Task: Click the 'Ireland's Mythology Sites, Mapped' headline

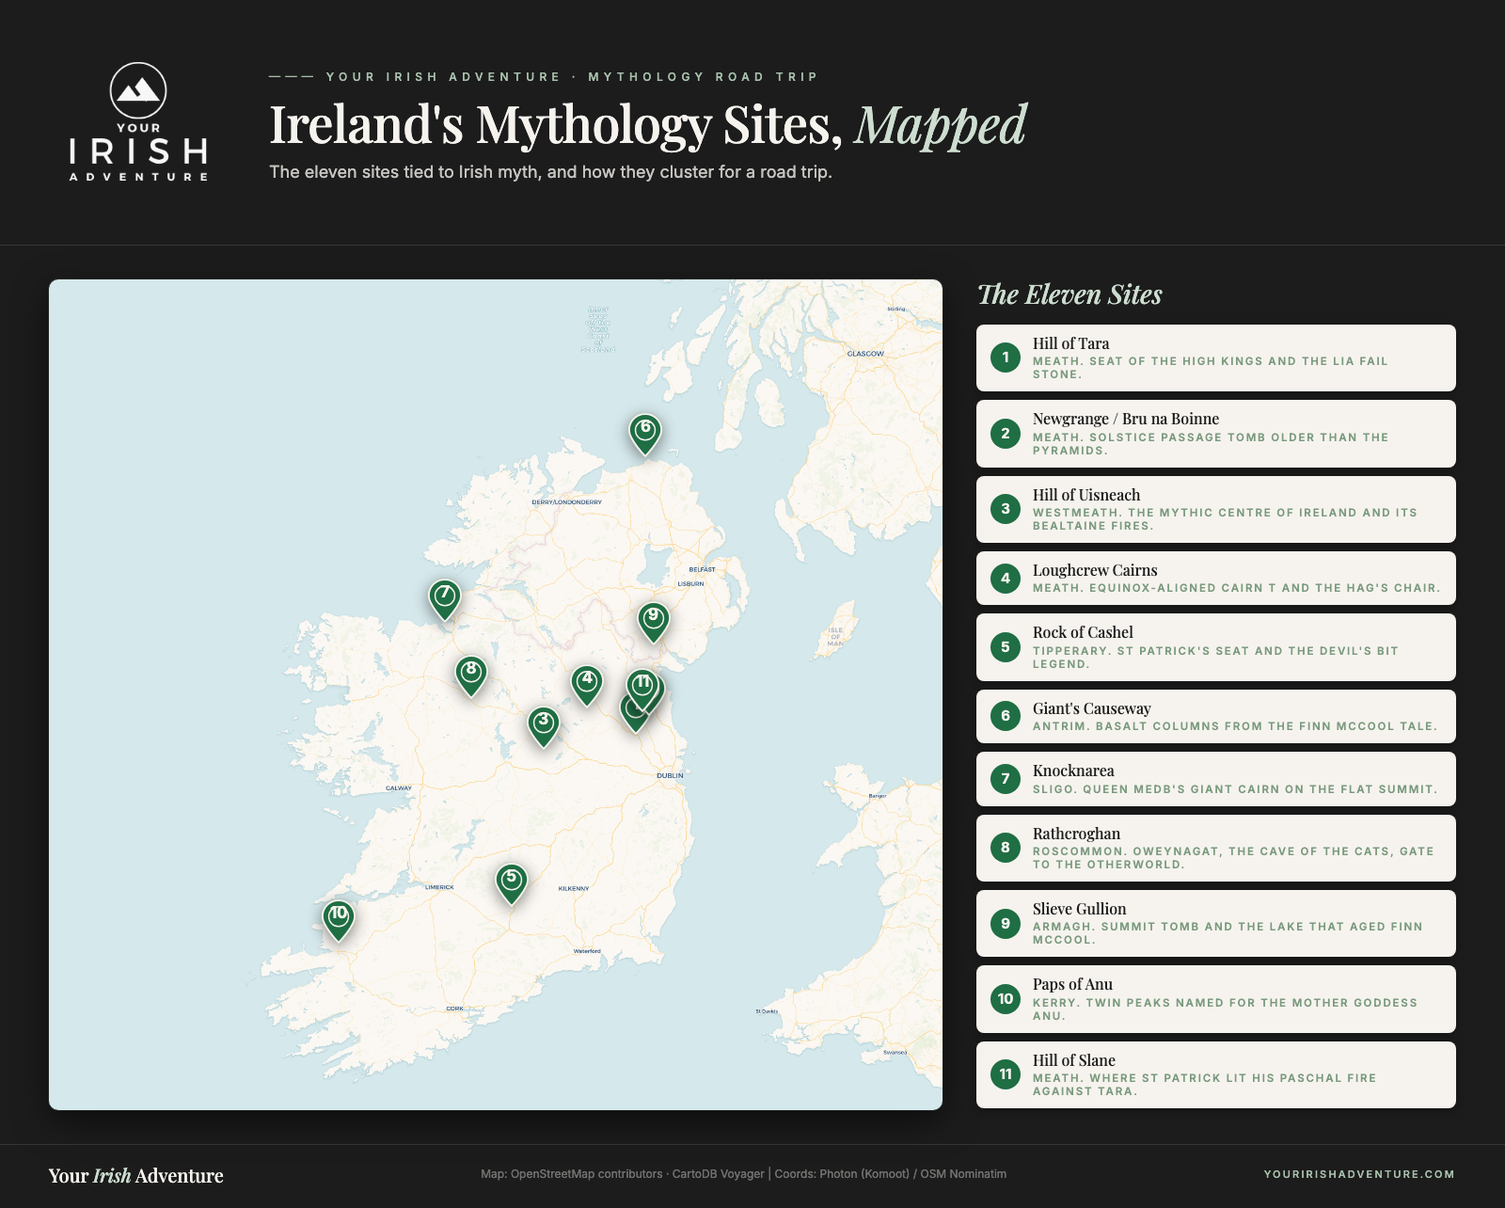Action: 648,125
